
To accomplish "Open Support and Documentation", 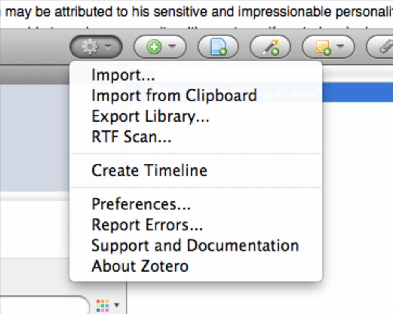I will point(195,245).
